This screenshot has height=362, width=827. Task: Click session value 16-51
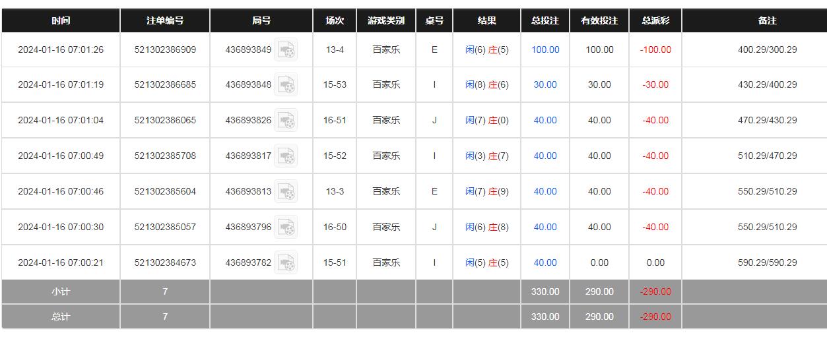point(335,121)
